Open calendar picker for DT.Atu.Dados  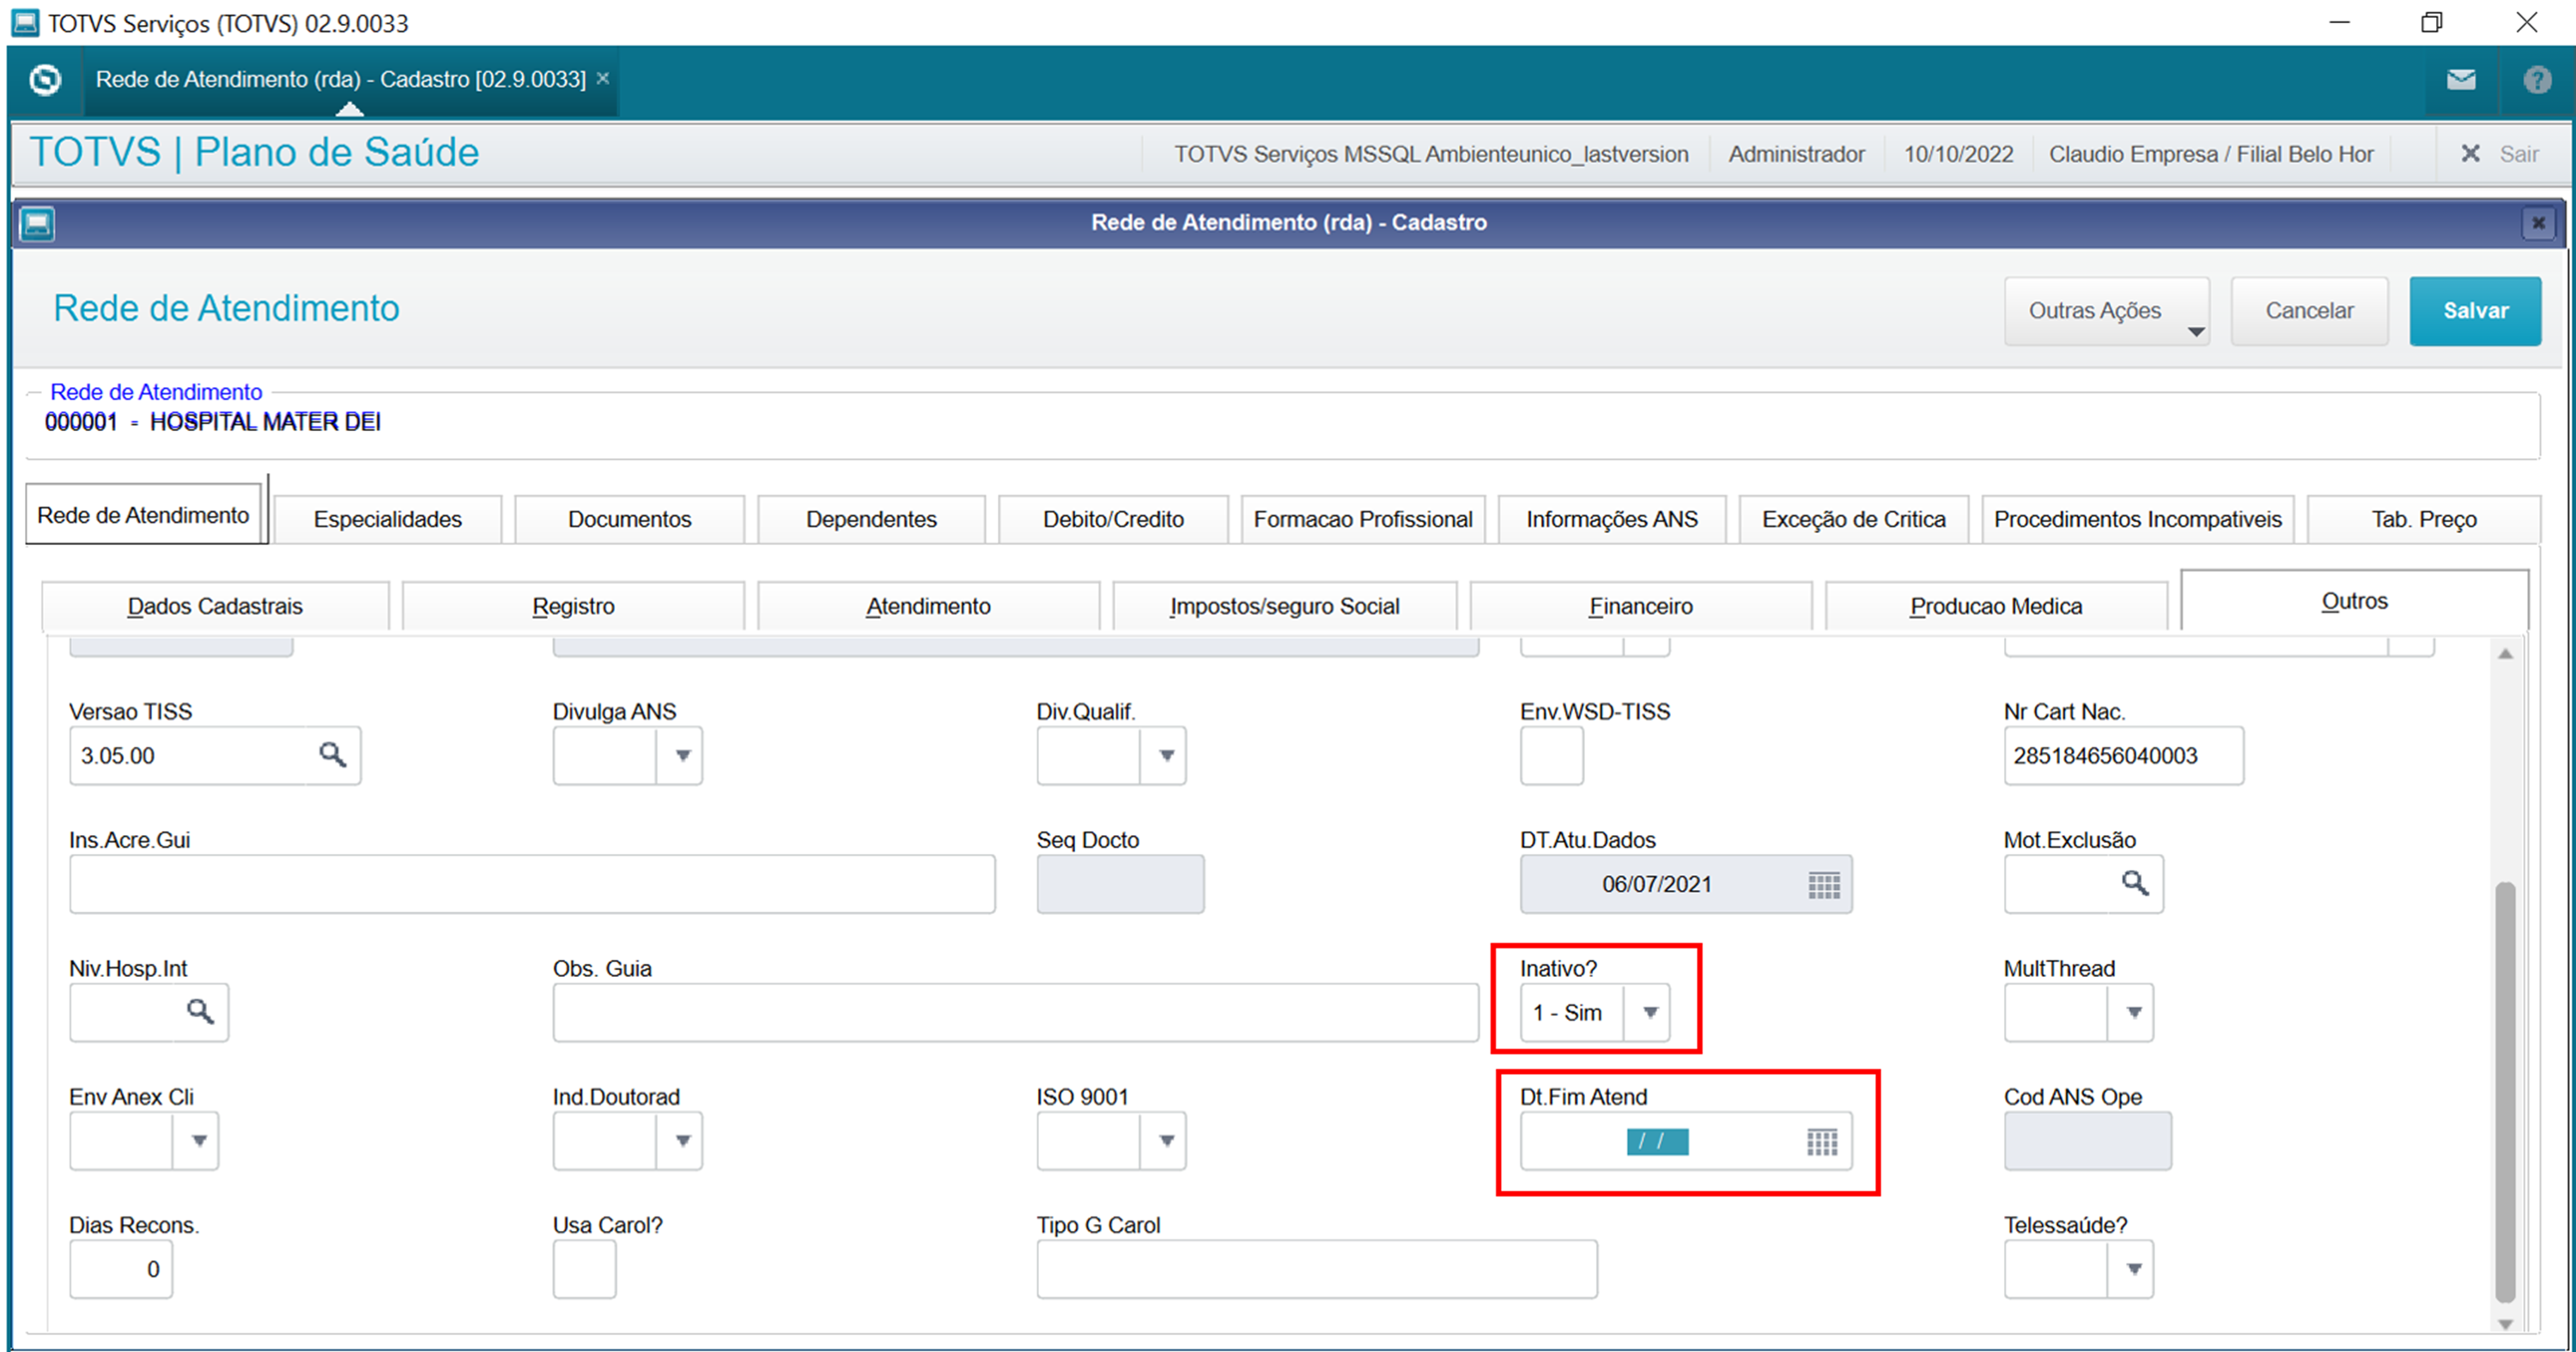(1823, 884)
